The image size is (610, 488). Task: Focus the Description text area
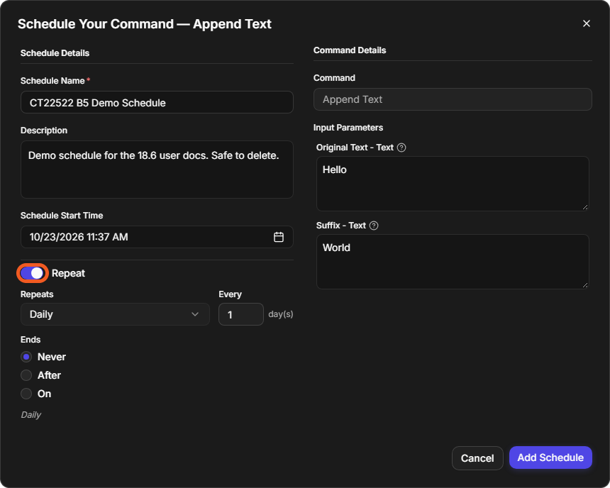pyautogui.click(x=157, y=170)
